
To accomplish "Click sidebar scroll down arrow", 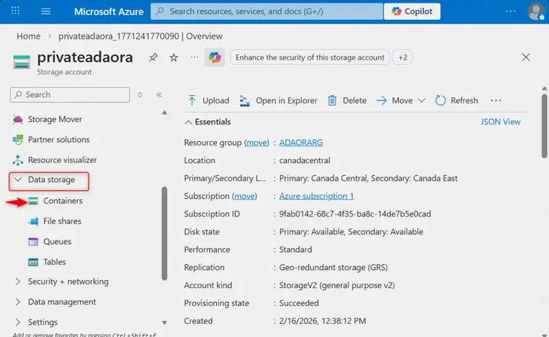I will point(164,323).
